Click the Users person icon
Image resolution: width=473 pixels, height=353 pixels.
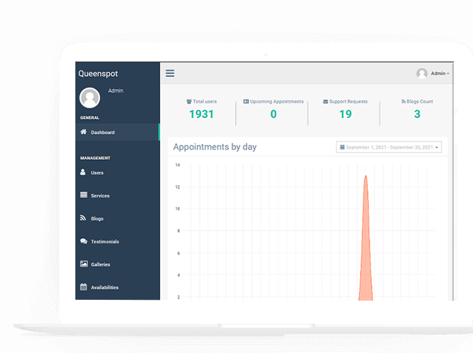coord(84,172)
